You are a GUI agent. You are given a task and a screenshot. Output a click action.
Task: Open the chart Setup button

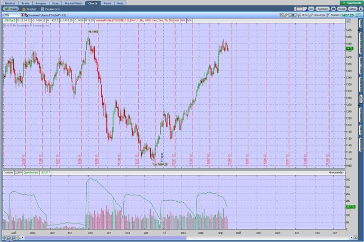pos(352,9)
